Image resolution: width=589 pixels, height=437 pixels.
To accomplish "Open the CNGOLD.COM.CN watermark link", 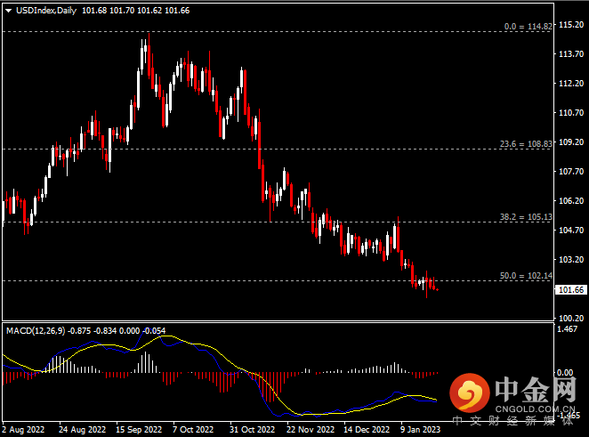I will tap(535, 409).
